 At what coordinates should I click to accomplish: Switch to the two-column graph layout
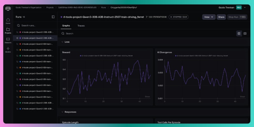pos(239,34)
